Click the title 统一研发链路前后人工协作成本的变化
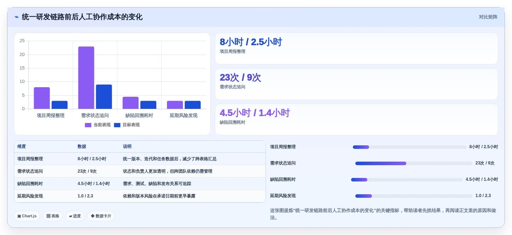 [82, 17]
